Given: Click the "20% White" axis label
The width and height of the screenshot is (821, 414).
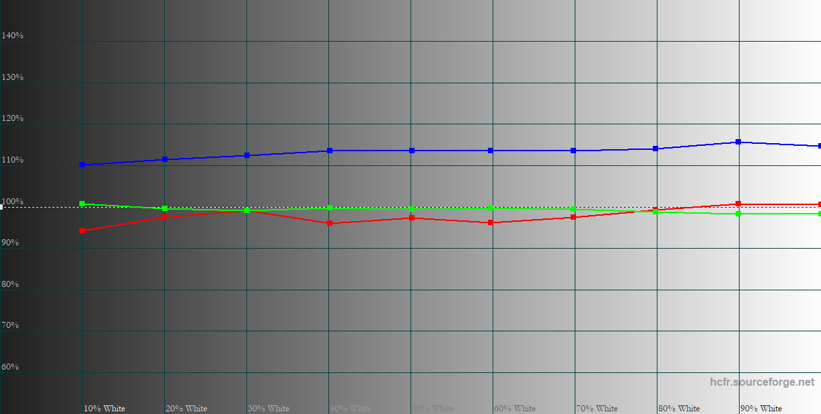Looking at the screenshot, I should click(186, 409).
